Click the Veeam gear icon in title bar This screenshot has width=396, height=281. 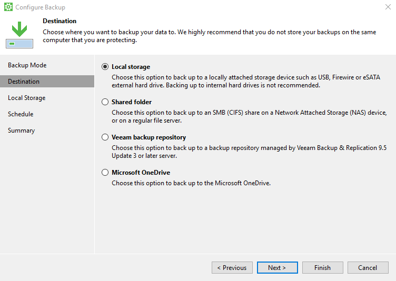pyautogui.click(x=8, y=7)
